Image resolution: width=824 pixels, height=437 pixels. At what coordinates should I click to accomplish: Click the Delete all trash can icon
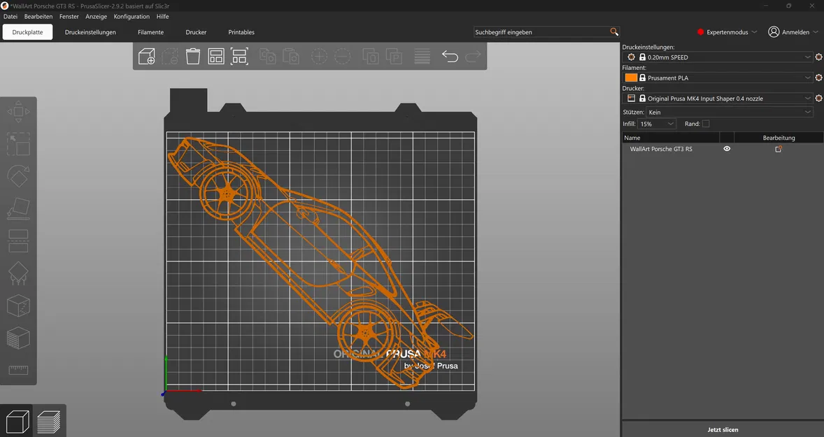tap(193, 56)
